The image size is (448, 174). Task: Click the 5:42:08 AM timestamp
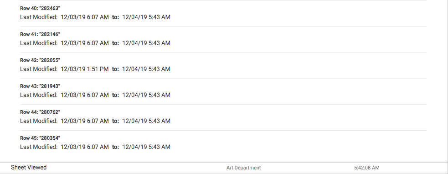pos(367,168)
